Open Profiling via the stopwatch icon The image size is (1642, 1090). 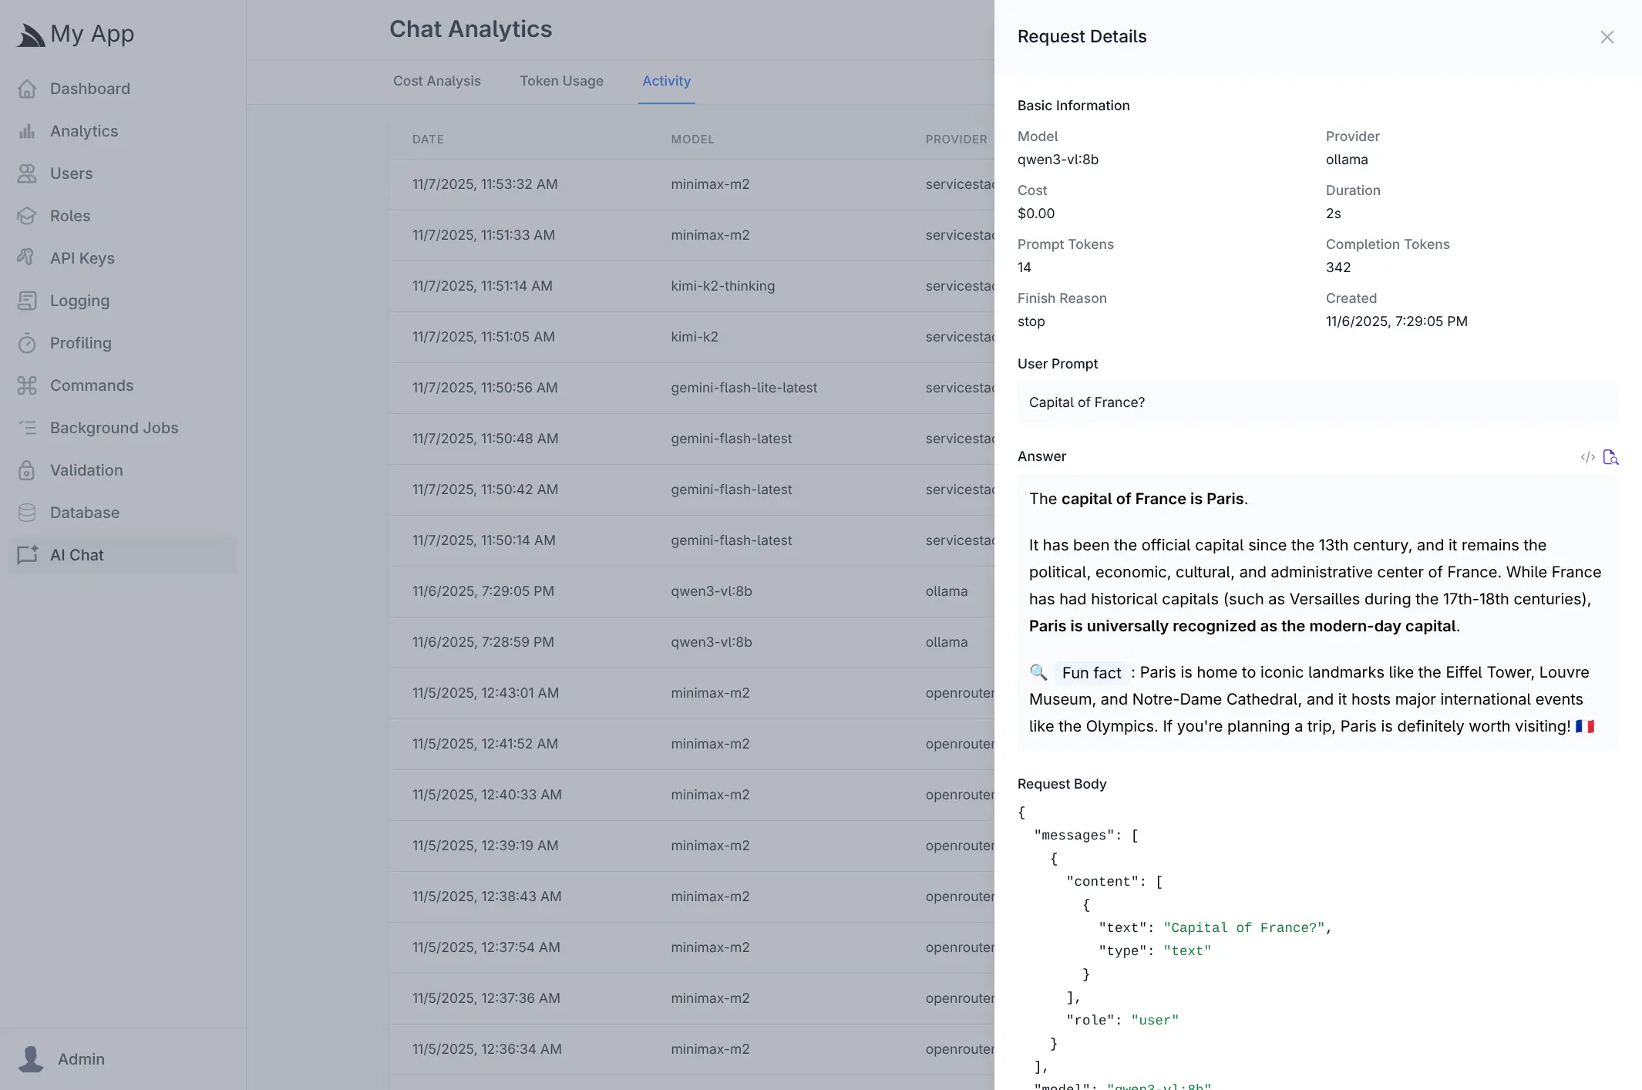tap(27, 343)
